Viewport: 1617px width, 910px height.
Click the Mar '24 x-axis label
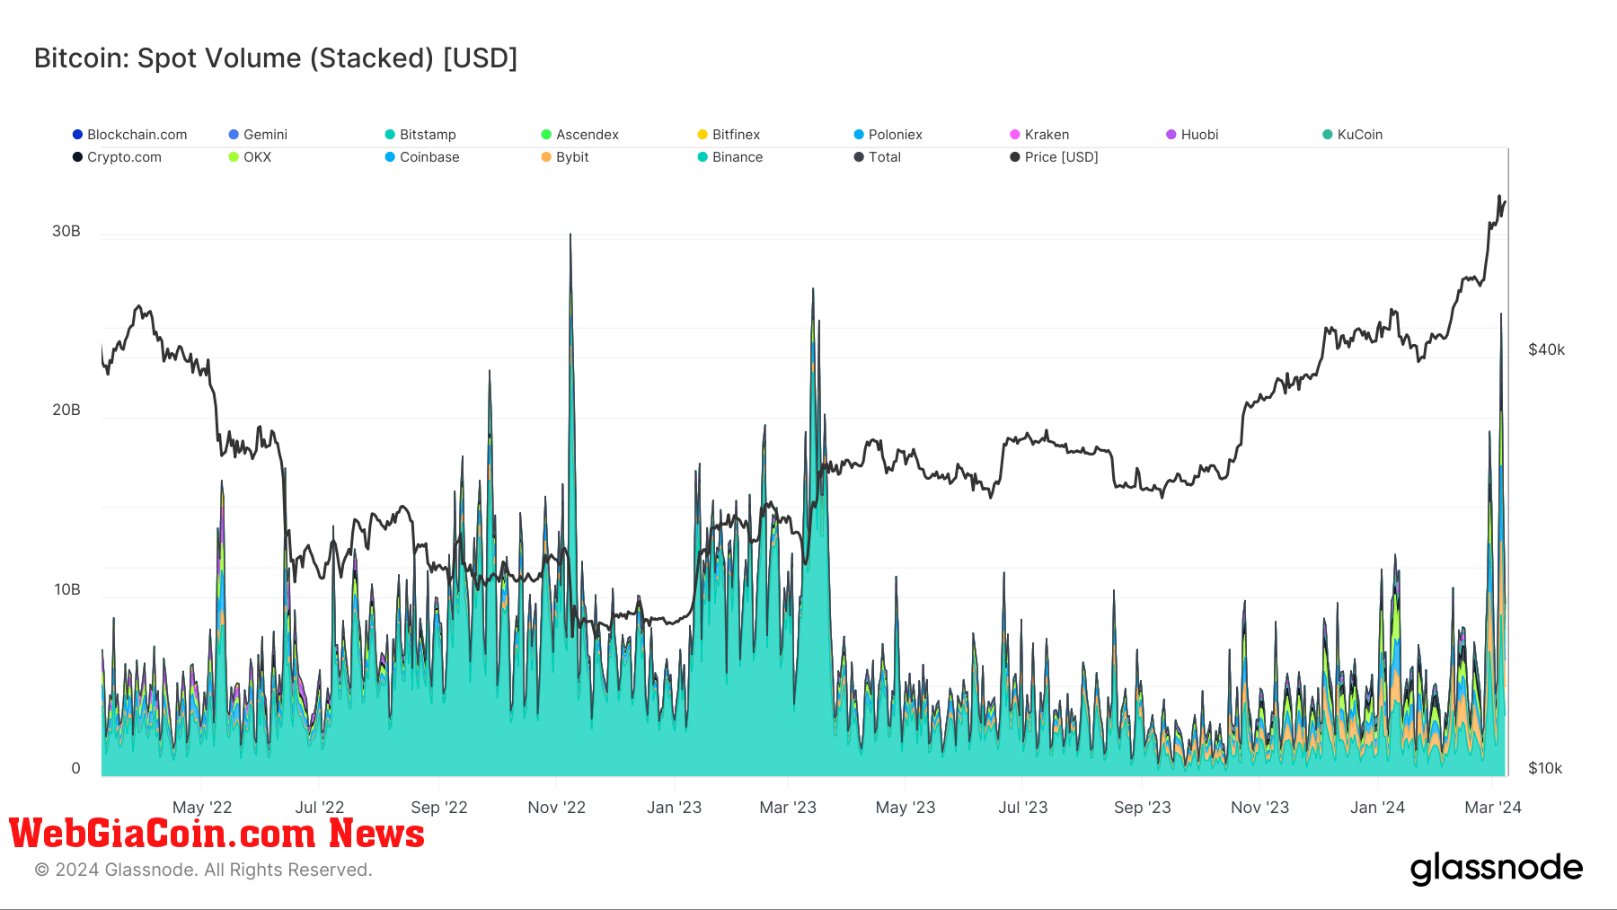[x=1493, y=808]
